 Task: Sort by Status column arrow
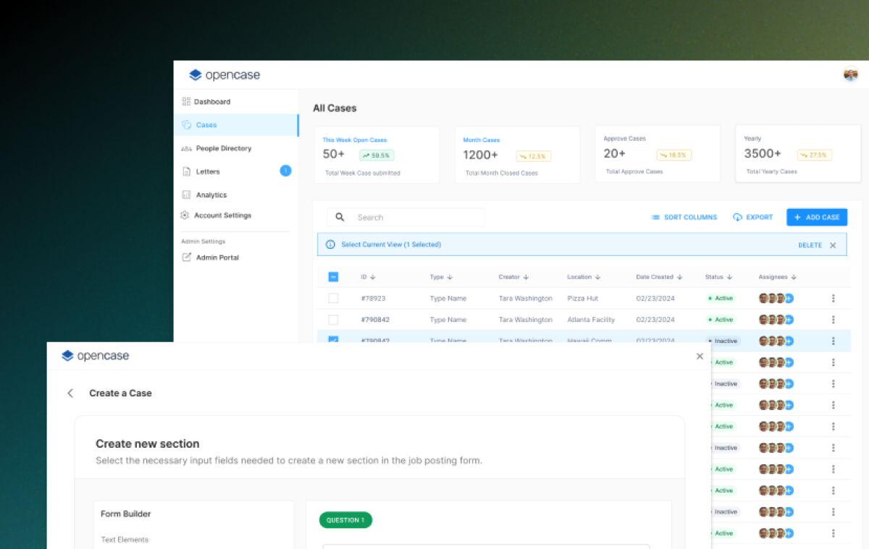[x=729, y=277]
